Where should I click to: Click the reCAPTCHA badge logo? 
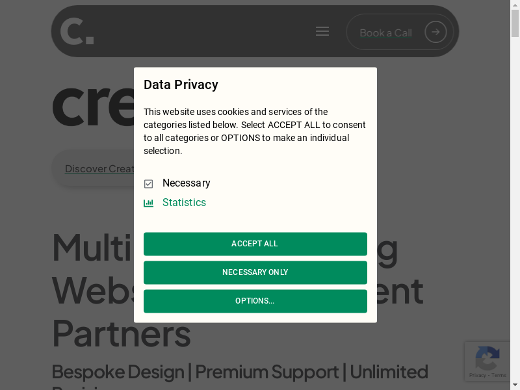(x=487, y=358)
